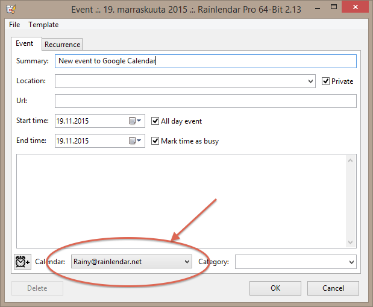Click the Delete button
This screenshot has height=307, width=373.
pos(37,288)
